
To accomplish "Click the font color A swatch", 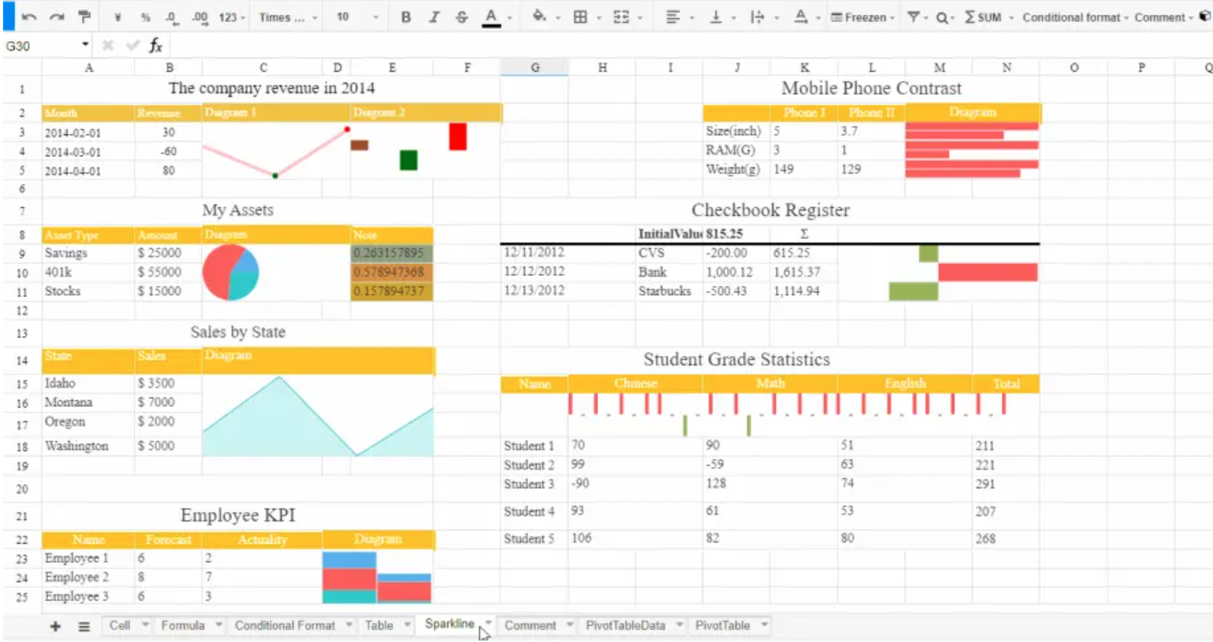I will [491, 17].
